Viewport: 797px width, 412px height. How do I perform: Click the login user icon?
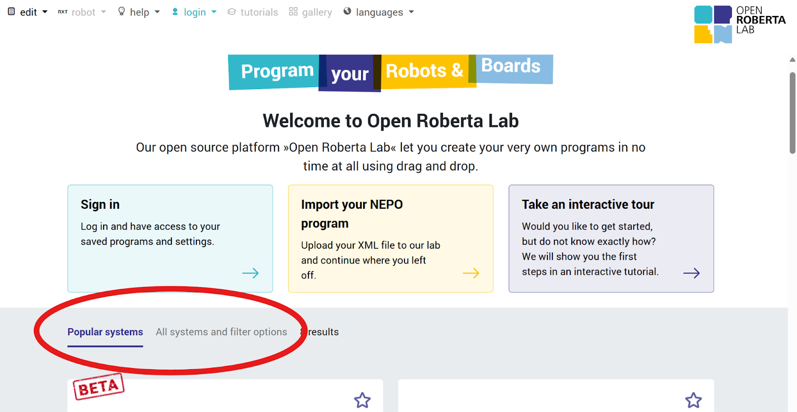pyautogui.click(x=175, y=11)
